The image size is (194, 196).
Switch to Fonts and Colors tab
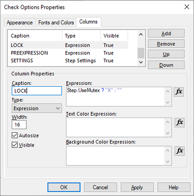coord(56,23)
